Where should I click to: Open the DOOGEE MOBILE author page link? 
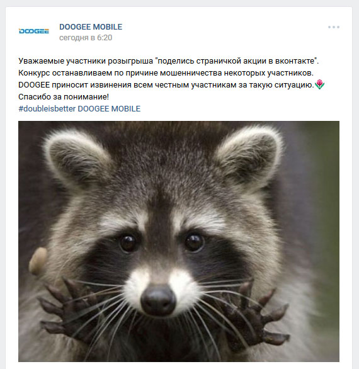91,27
